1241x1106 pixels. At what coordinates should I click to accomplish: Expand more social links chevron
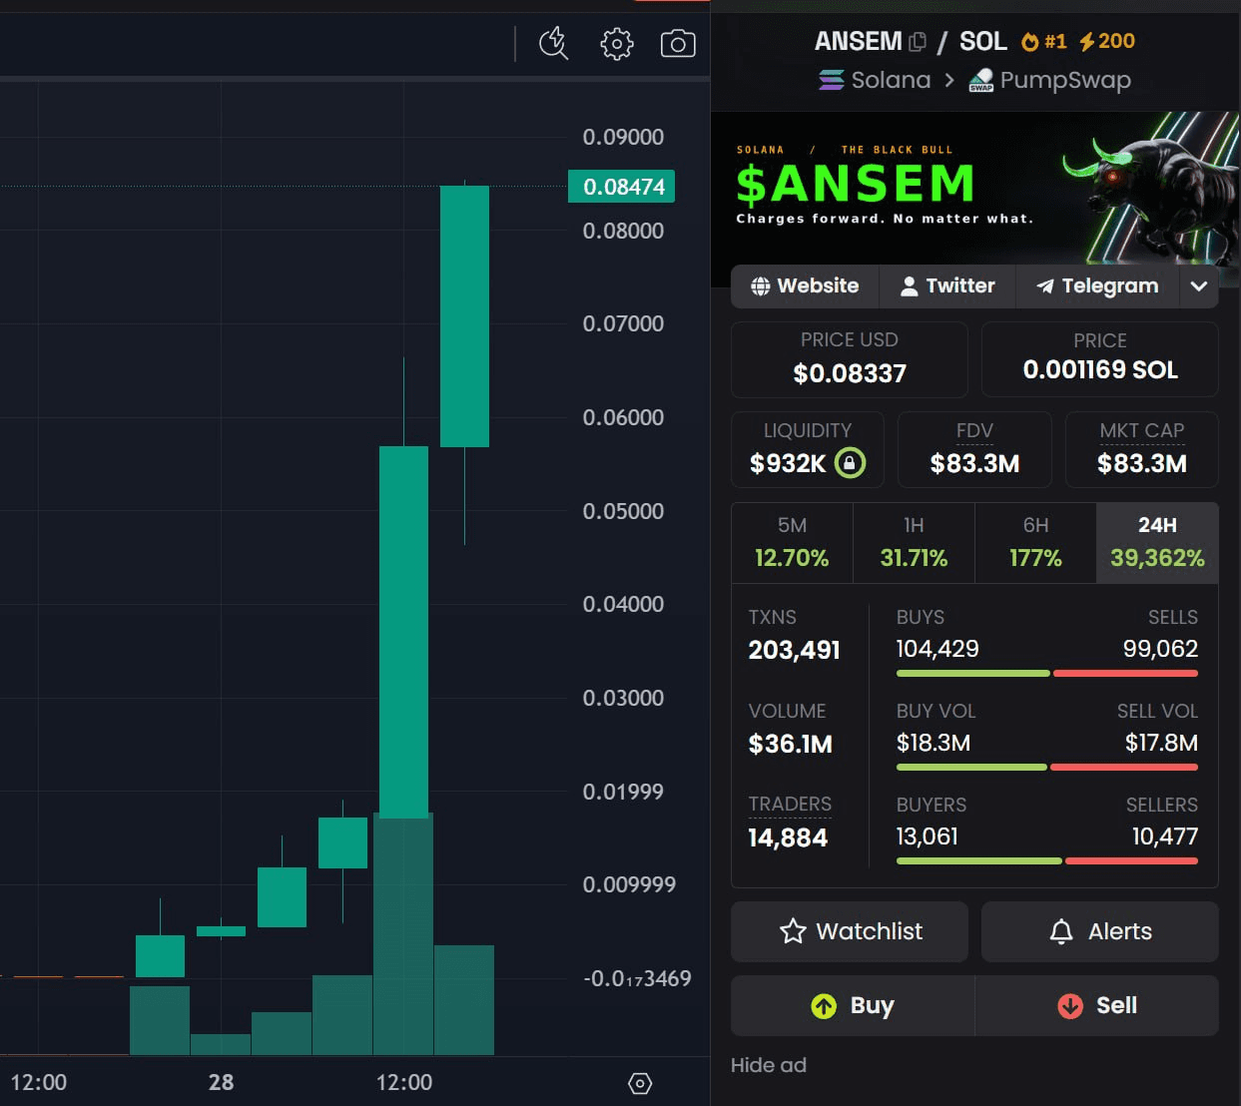click(x=1198, y=286)
